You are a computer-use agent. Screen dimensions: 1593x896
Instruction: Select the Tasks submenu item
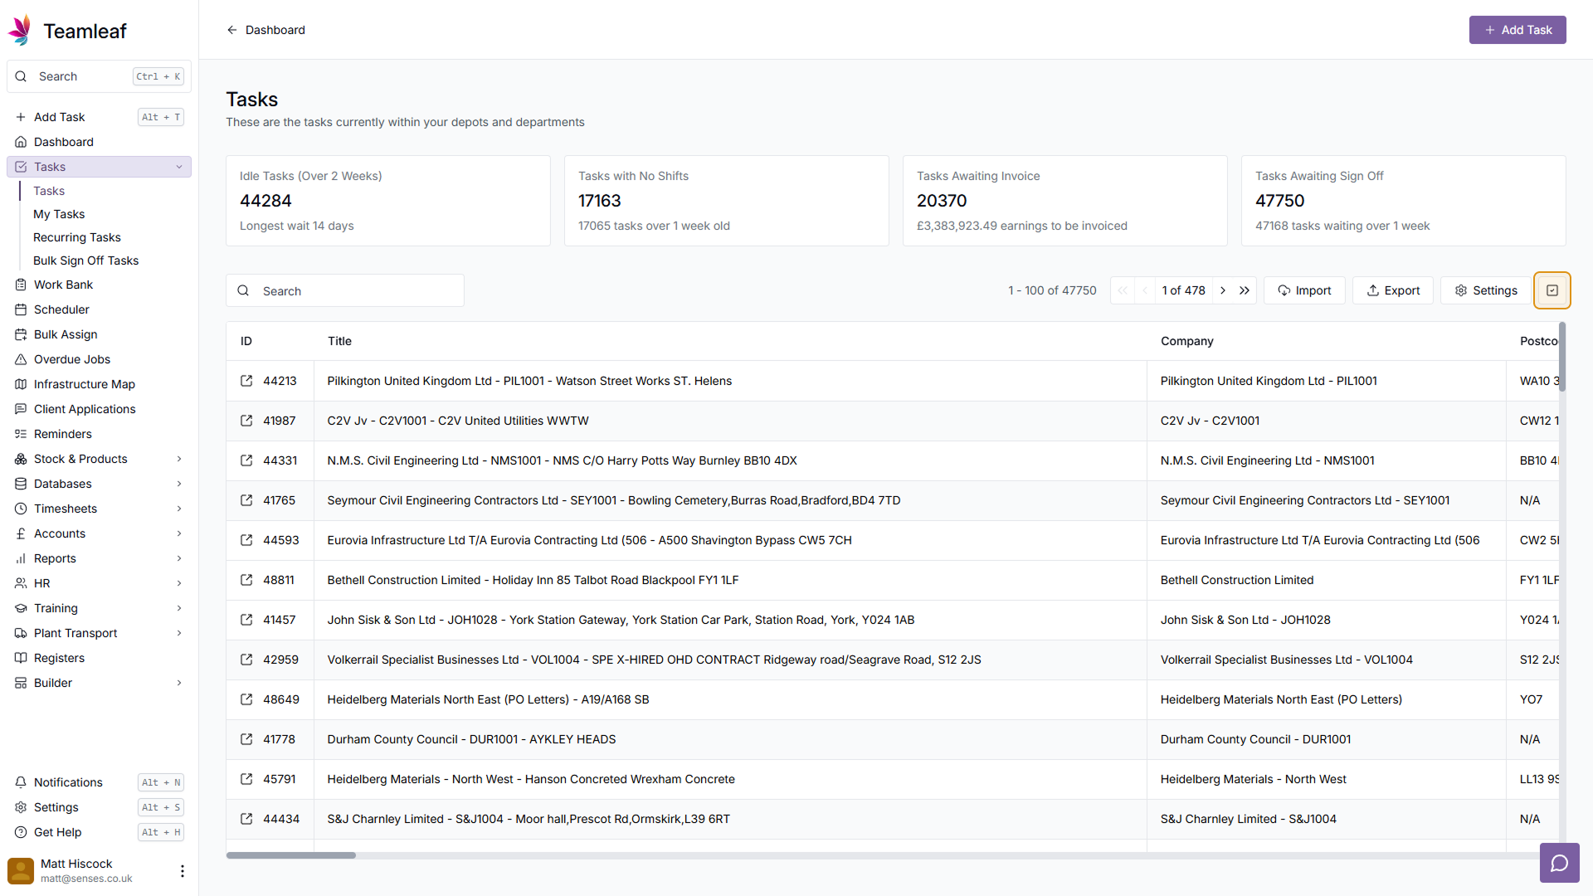pyautogui.click(x=49, y=191)
